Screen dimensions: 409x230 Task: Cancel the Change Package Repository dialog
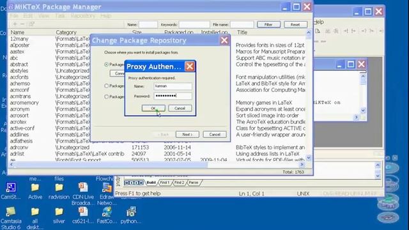215,135
